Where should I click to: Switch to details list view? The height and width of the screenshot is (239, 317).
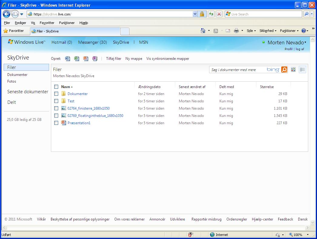pyautogui.click(x=302, y=70)
